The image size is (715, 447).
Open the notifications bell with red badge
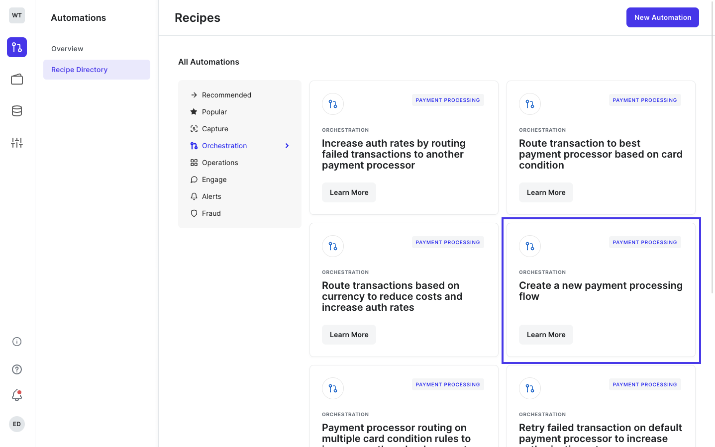pos(16,395)
